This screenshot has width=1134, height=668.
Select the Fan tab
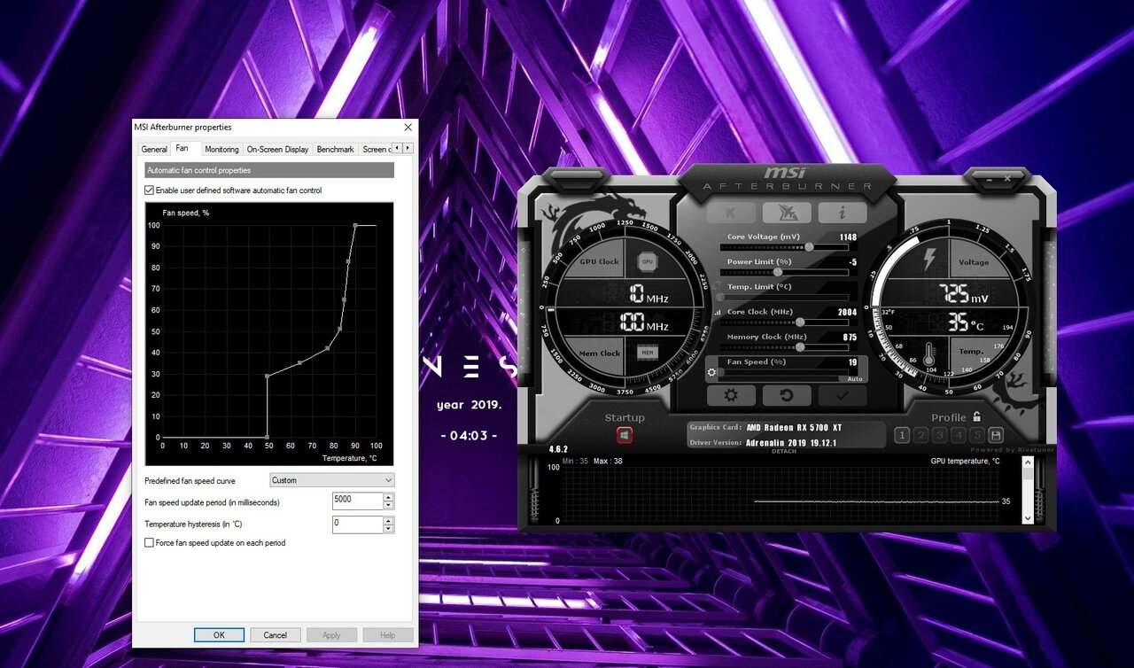(x=183, y=149)
